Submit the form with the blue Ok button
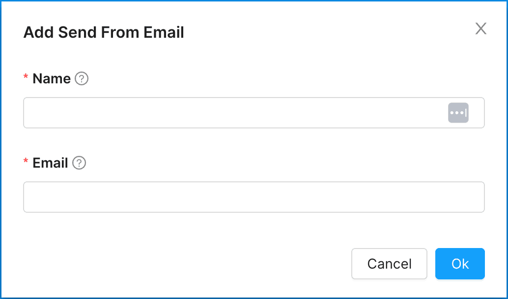This screenshot has width=508, height=299. (x=460, y=264)
